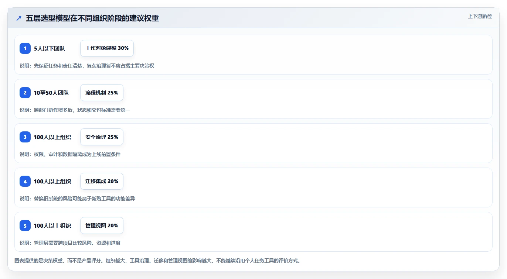The image size is (507, 279).
Task: Click the number 4 step badge
Action: click(25, 181)
